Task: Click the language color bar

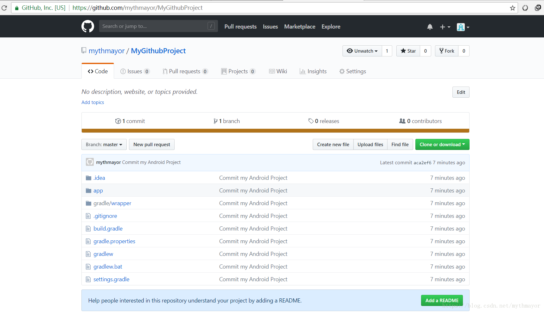Action: coord(275,131)
